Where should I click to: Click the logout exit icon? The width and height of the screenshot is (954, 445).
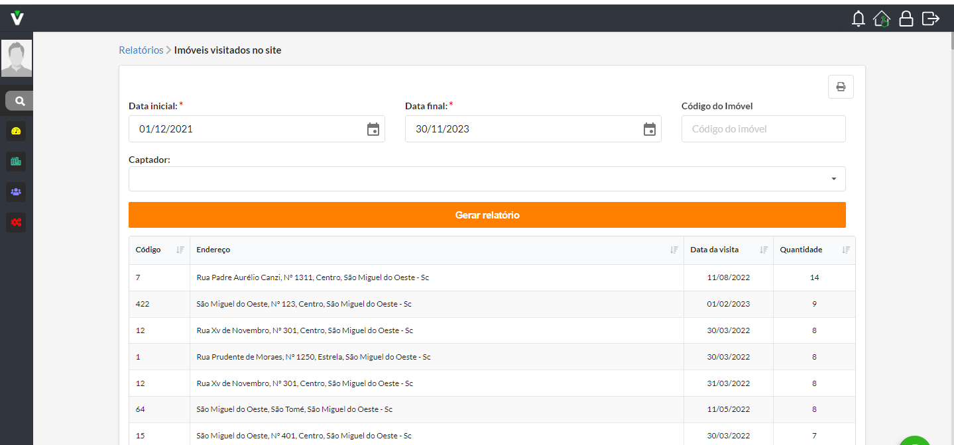point(931,19)
